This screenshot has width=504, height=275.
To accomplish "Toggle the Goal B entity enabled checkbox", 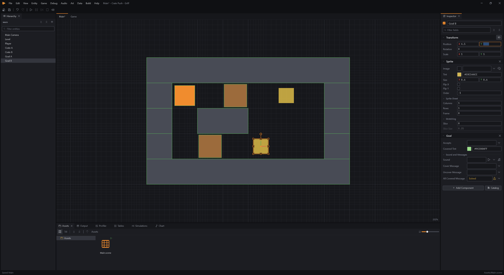I will 444,23.
